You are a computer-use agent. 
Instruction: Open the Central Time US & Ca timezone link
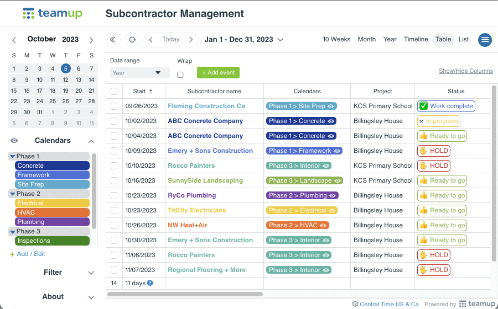pos(390,304)
